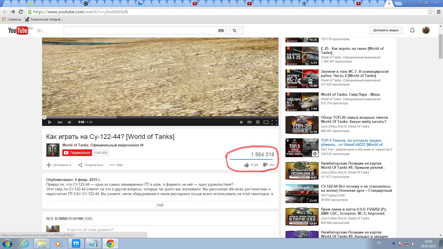
Task: Click the Chrome icon in the taskbar
Action: 110,244
